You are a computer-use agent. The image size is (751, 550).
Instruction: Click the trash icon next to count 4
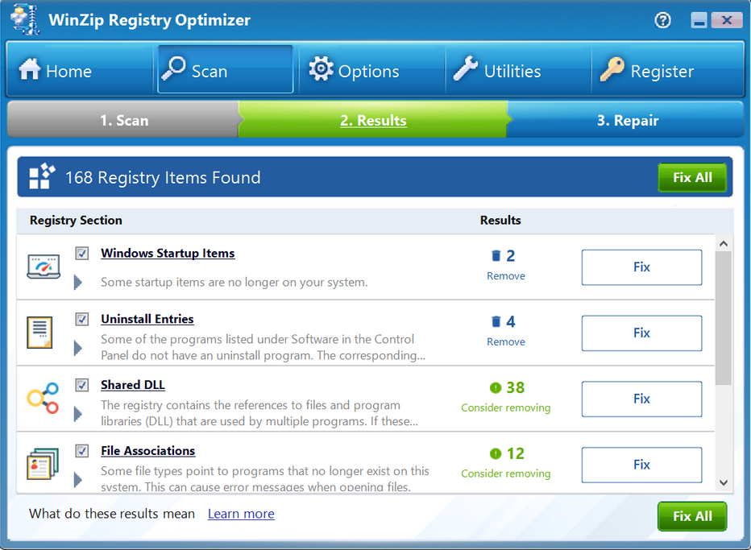(496, 321)
